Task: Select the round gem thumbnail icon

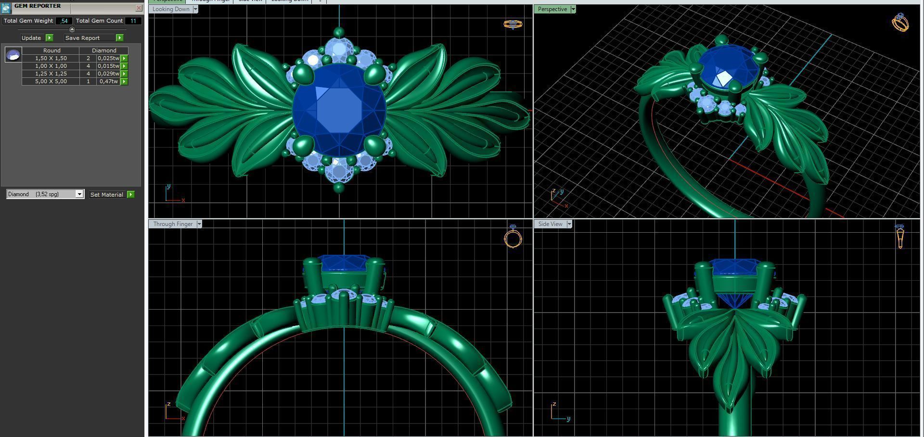Action: click(13, 55)
